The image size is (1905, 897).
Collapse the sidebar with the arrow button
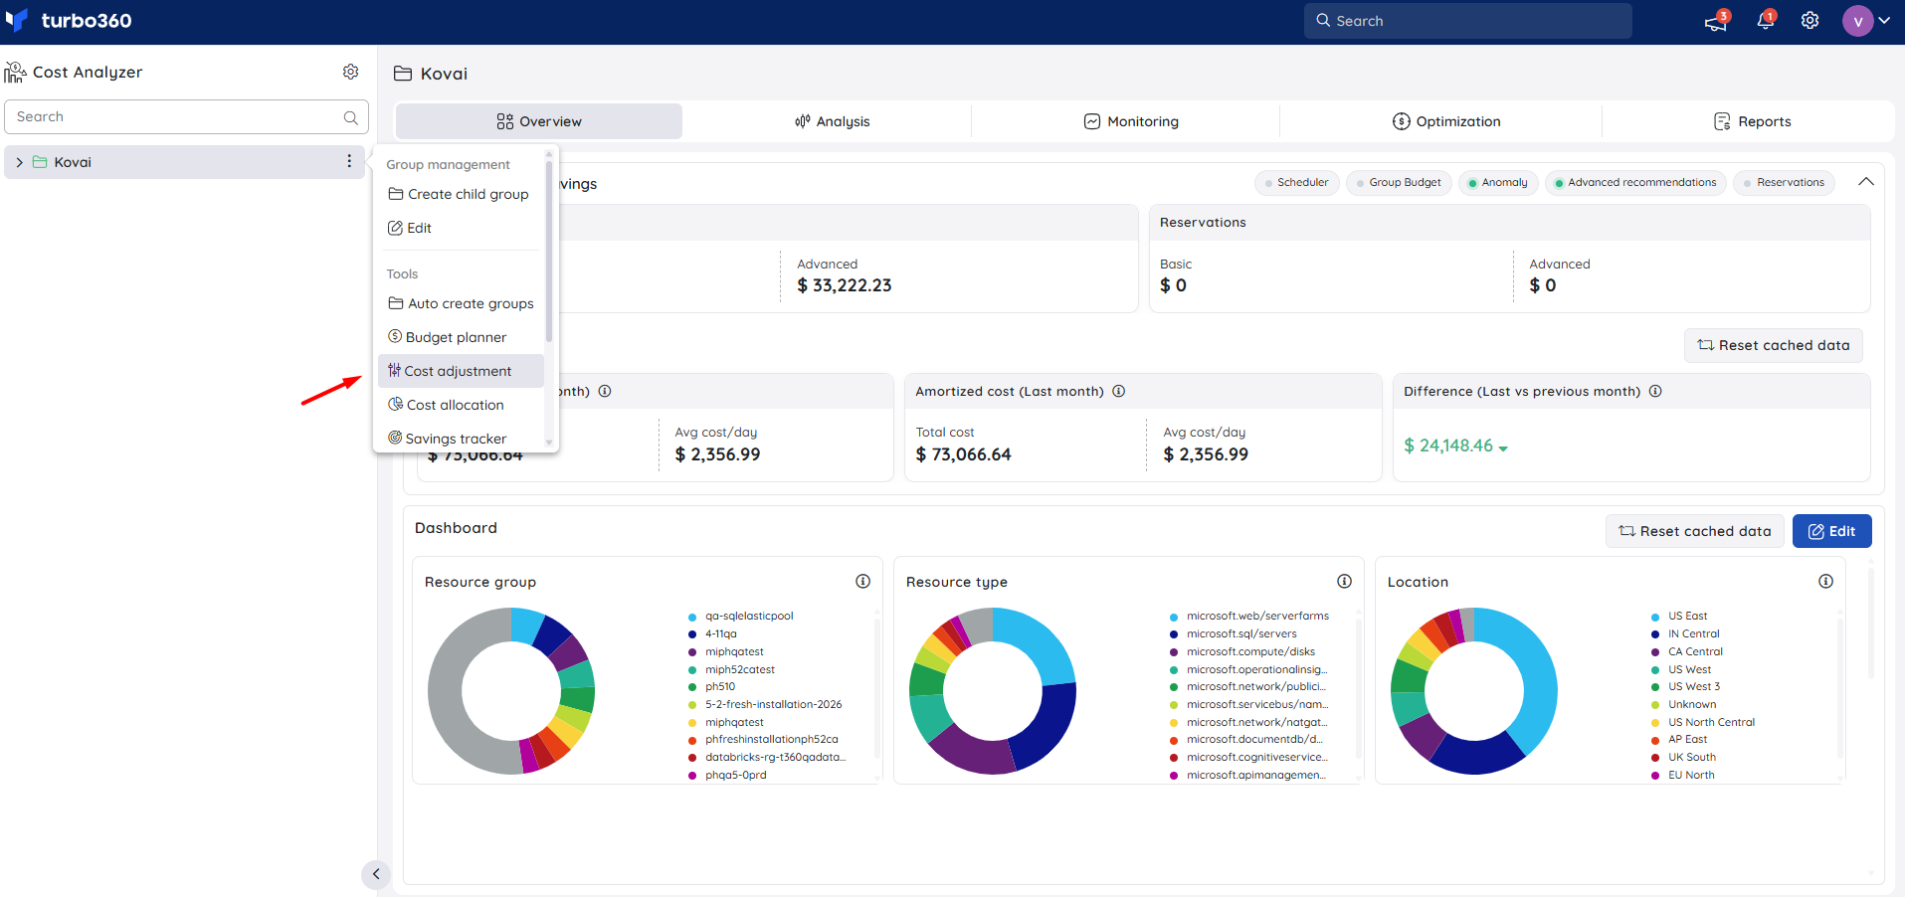(x=375, y=874)
